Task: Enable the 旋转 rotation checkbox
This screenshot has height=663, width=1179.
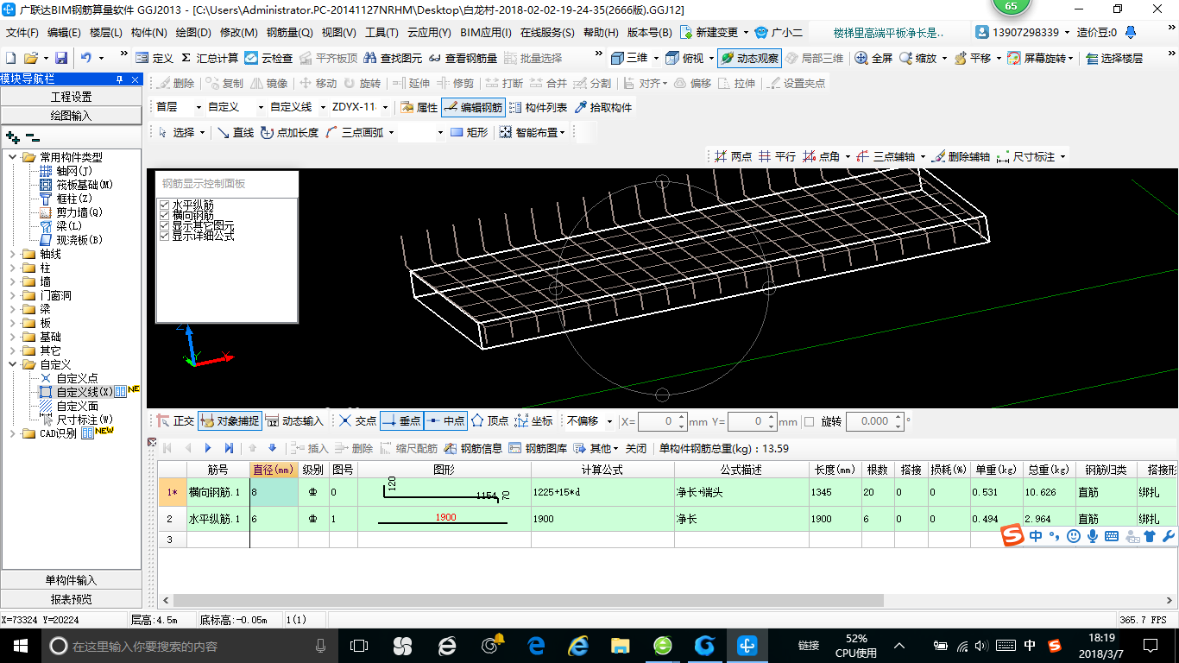Action: pyautogui.click(x=810, y=421)
